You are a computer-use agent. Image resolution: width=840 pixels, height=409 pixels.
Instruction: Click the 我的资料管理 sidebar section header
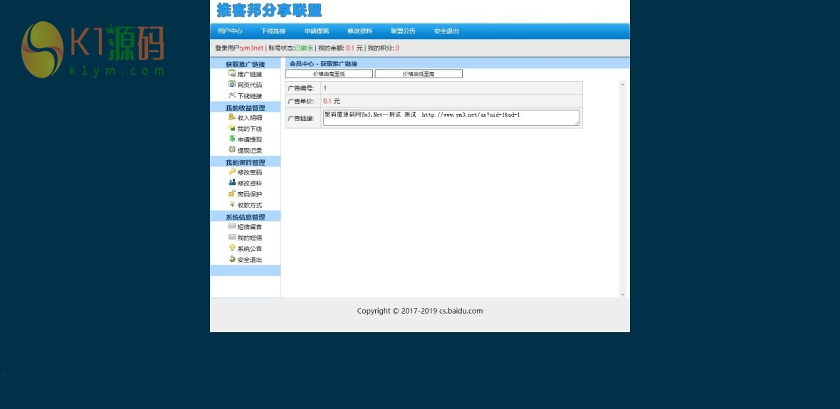[246, 163]
